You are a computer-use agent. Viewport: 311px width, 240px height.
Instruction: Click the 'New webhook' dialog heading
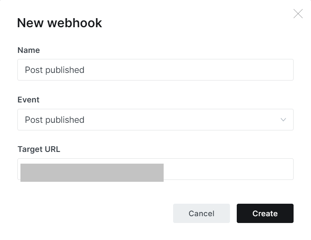[x=59, y=23]
